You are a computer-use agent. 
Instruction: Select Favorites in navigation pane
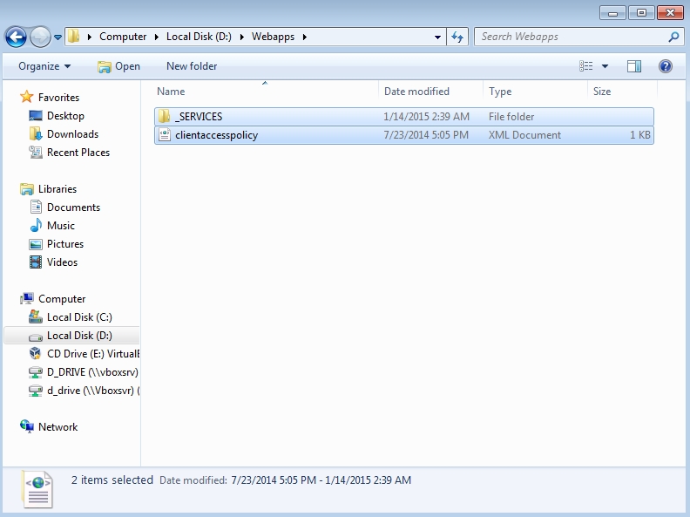58,98
